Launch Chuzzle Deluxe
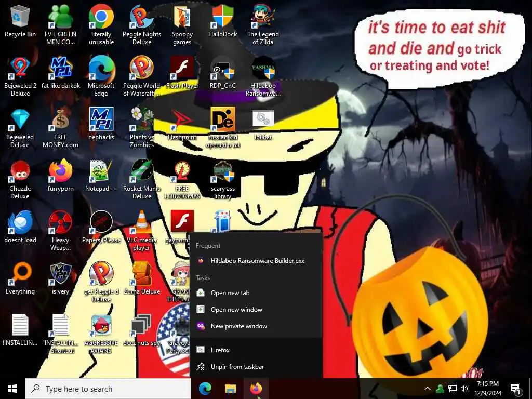Viewport: 532px width, 399px height. 20,179
